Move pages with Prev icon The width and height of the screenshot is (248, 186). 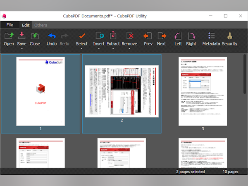click(148, 36)
